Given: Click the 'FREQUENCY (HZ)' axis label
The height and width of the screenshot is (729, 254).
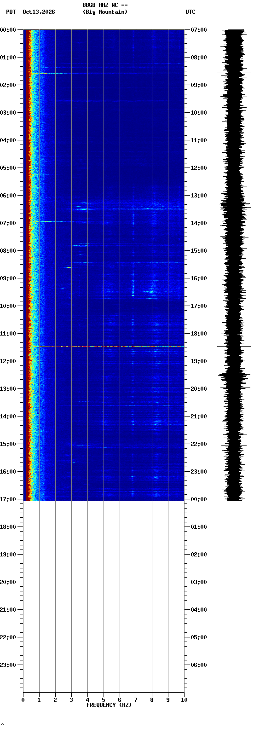Looking at the screenshot, I should [109, 705].
